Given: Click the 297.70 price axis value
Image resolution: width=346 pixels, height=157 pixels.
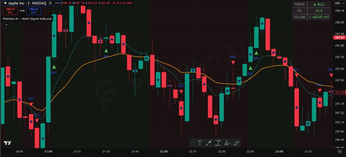Looking at the screenshot, I should (340, 57).
